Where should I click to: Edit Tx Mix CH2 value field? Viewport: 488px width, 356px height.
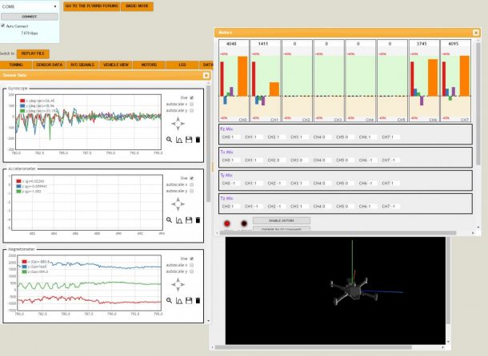tap(281, 160)
